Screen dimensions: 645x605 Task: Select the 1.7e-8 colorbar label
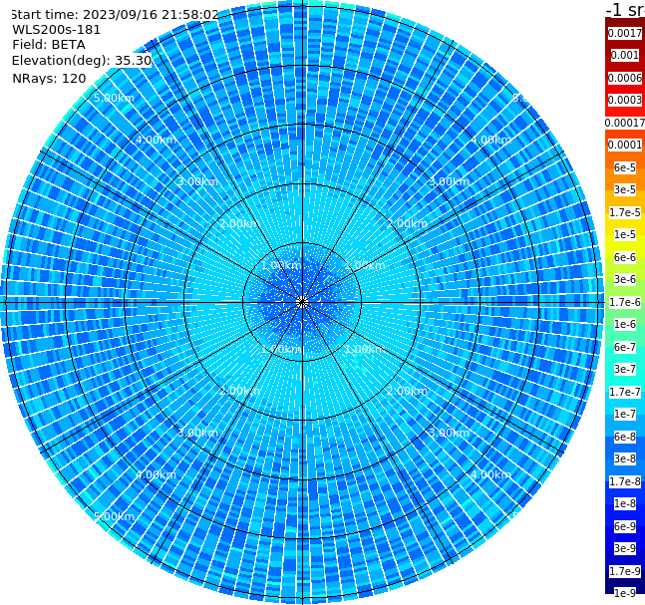(625, 481)
